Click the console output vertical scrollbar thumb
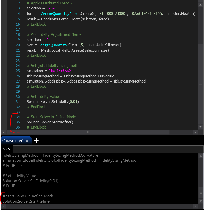 click(201, 193)
